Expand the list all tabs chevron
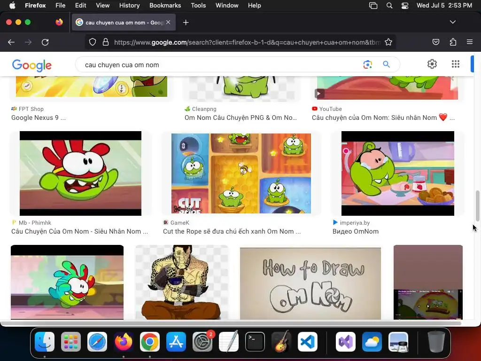The image size is (481, 361). click(x=452, y=22)
